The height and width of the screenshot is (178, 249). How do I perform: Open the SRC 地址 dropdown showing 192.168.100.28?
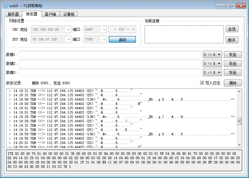pos(51,29)
